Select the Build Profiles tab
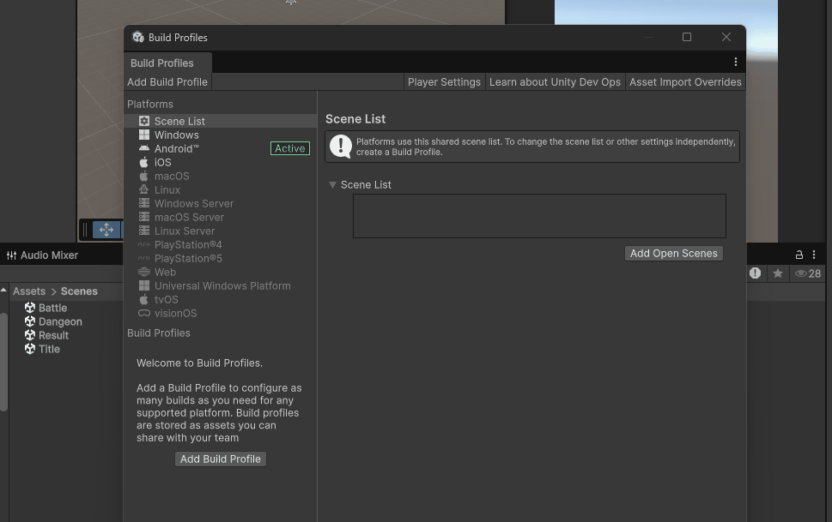The width and height of the screenshot is (832, 522). click(x=162, y=63)
